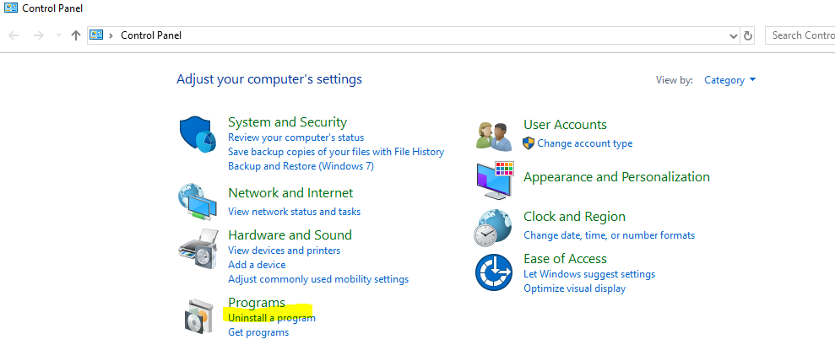Image resolution: width=835 pixels, height=361 pixels.
Task: Open Appearance and Personalization category
Action: pyautogui.click(x=616, y=176)
